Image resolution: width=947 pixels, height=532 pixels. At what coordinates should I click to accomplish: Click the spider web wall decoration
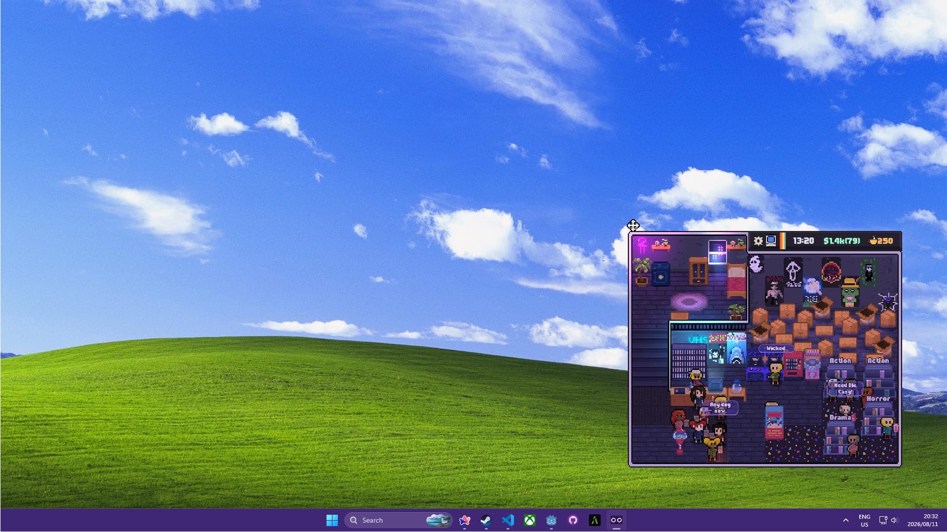point(887,301)
